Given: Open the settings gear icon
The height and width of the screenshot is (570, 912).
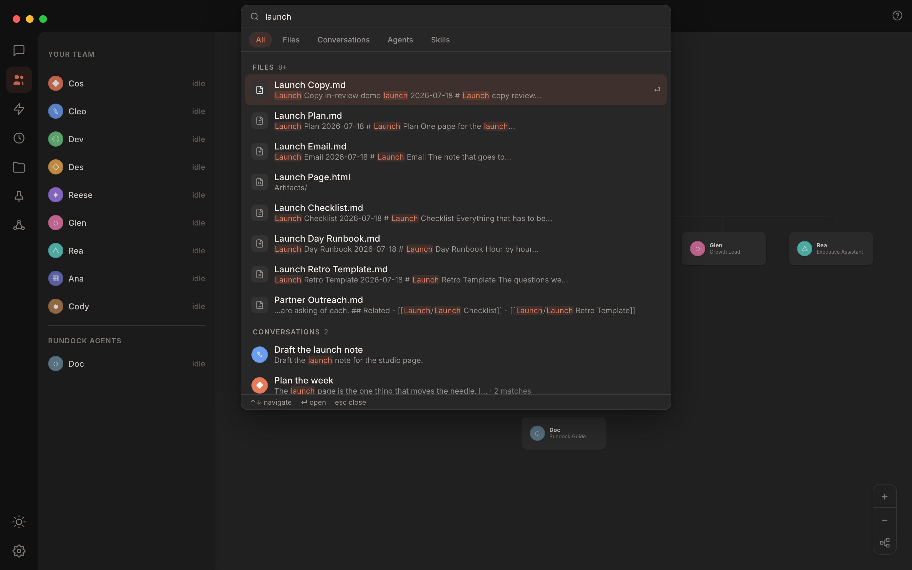Looking at the screenshot, I should click(x=19, y=551).
